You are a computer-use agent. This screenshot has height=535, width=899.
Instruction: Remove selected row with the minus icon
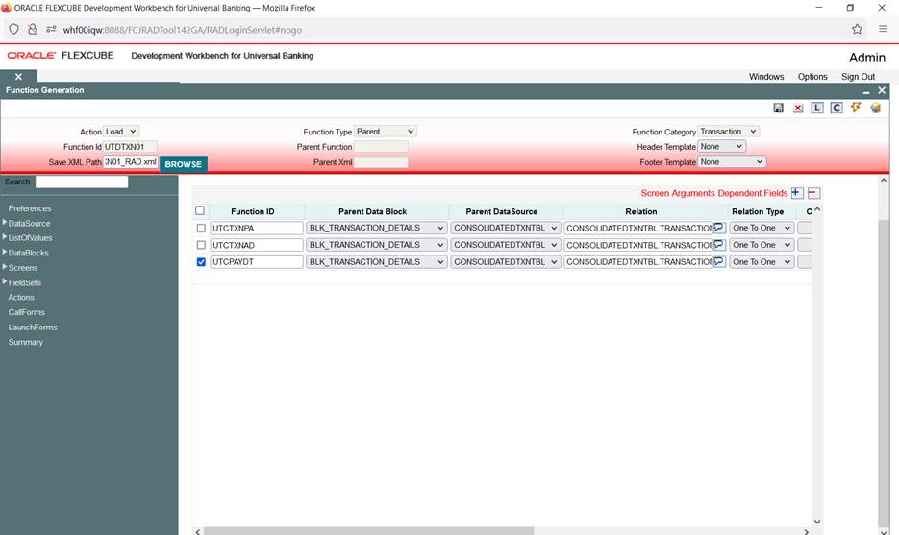click(813, 193)
